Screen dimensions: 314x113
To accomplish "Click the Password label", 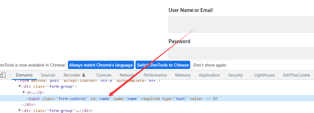I will (179, 41).
